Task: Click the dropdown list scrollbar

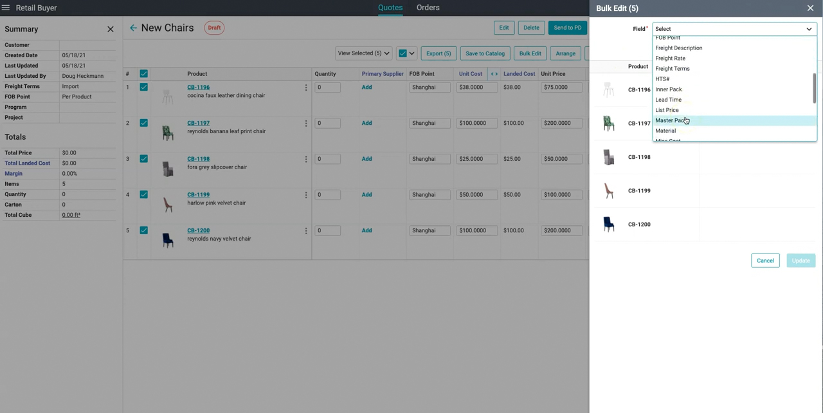Action: pyautogui.click(x=814, y=88)
